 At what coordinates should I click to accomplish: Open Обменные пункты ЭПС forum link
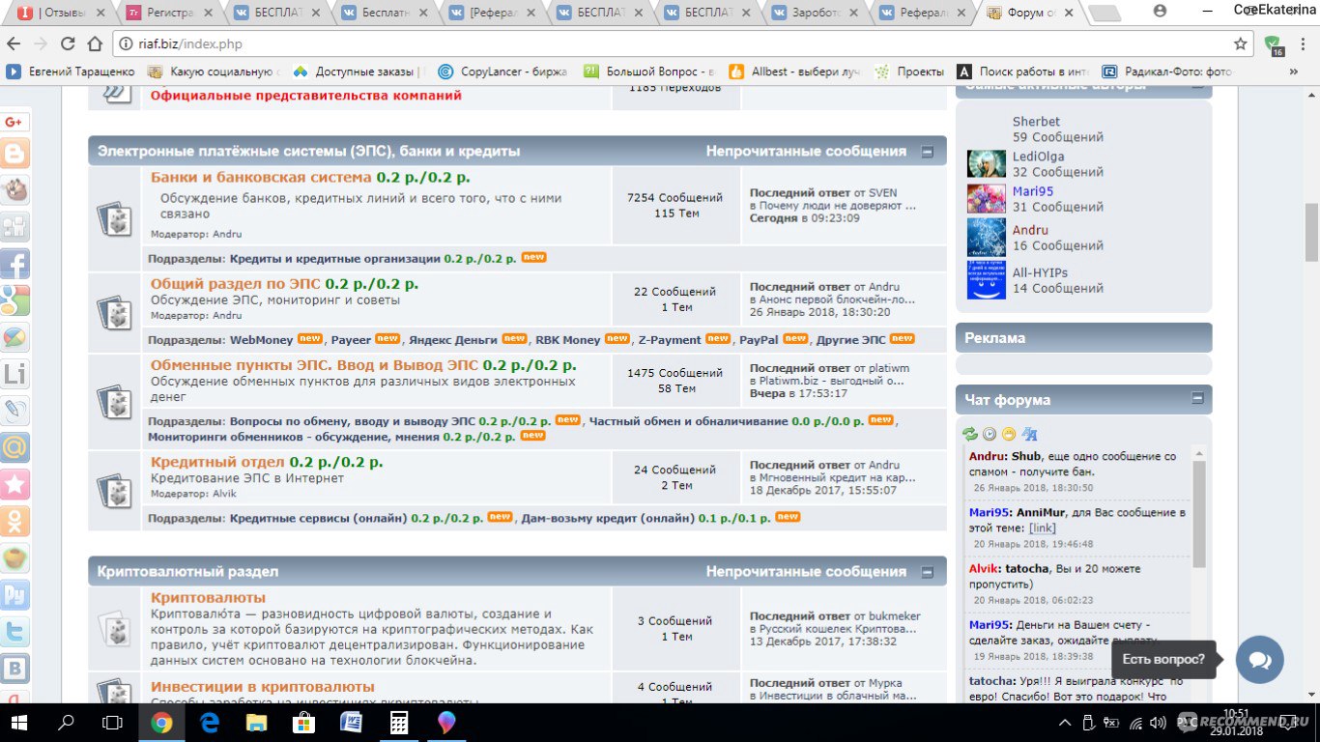314,365
